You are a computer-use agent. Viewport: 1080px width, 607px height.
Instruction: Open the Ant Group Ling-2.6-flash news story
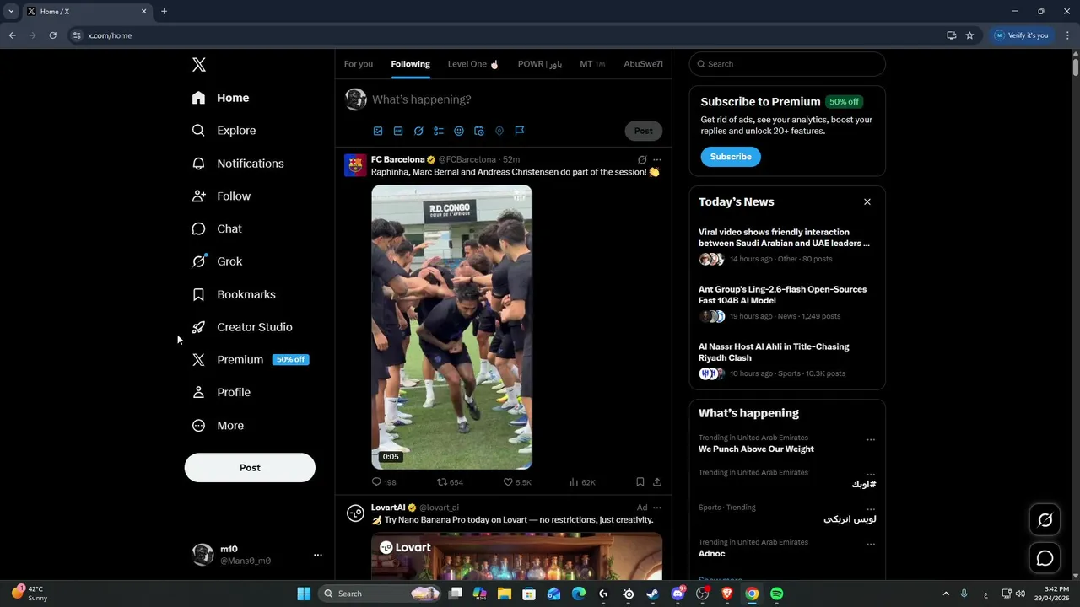tap(783, 295)
